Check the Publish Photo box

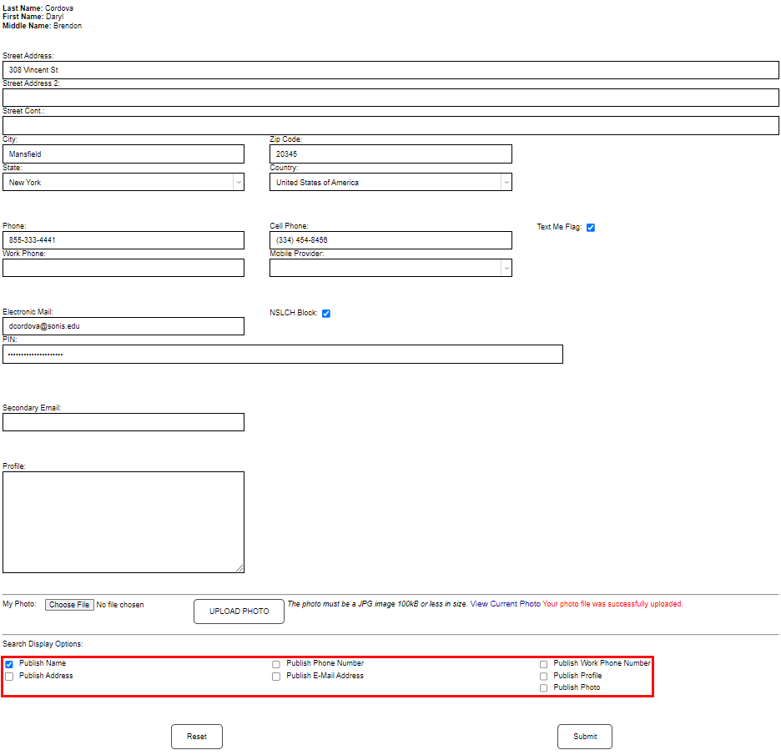(543, 687)
